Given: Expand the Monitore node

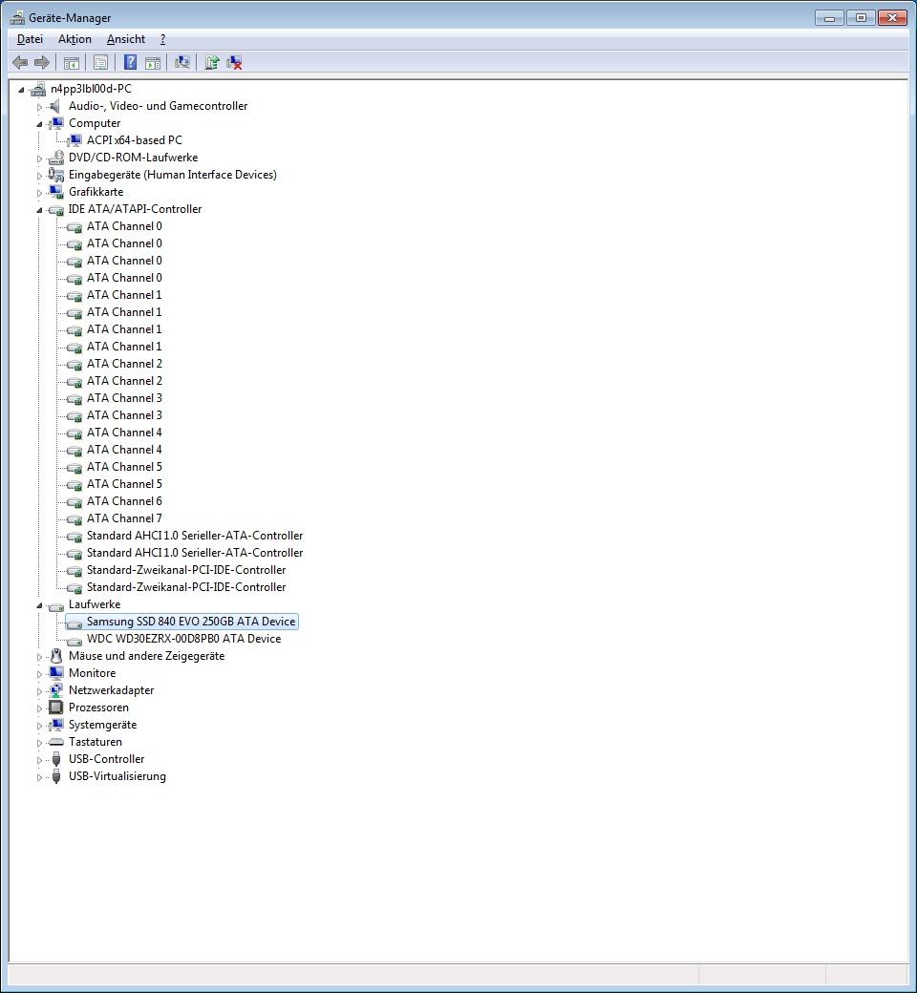Looking at the screenshot, I should pos(39,674).
